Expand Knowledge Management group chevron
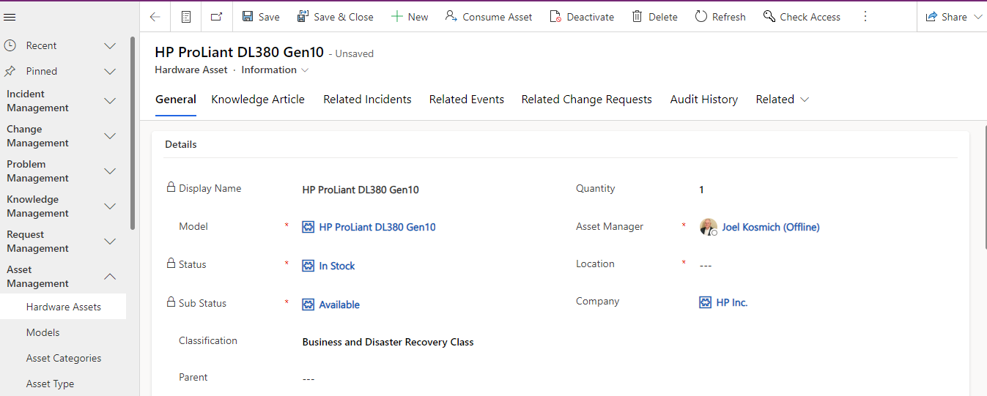Viewport: 987px width, 396px height. tap(110, 206)
